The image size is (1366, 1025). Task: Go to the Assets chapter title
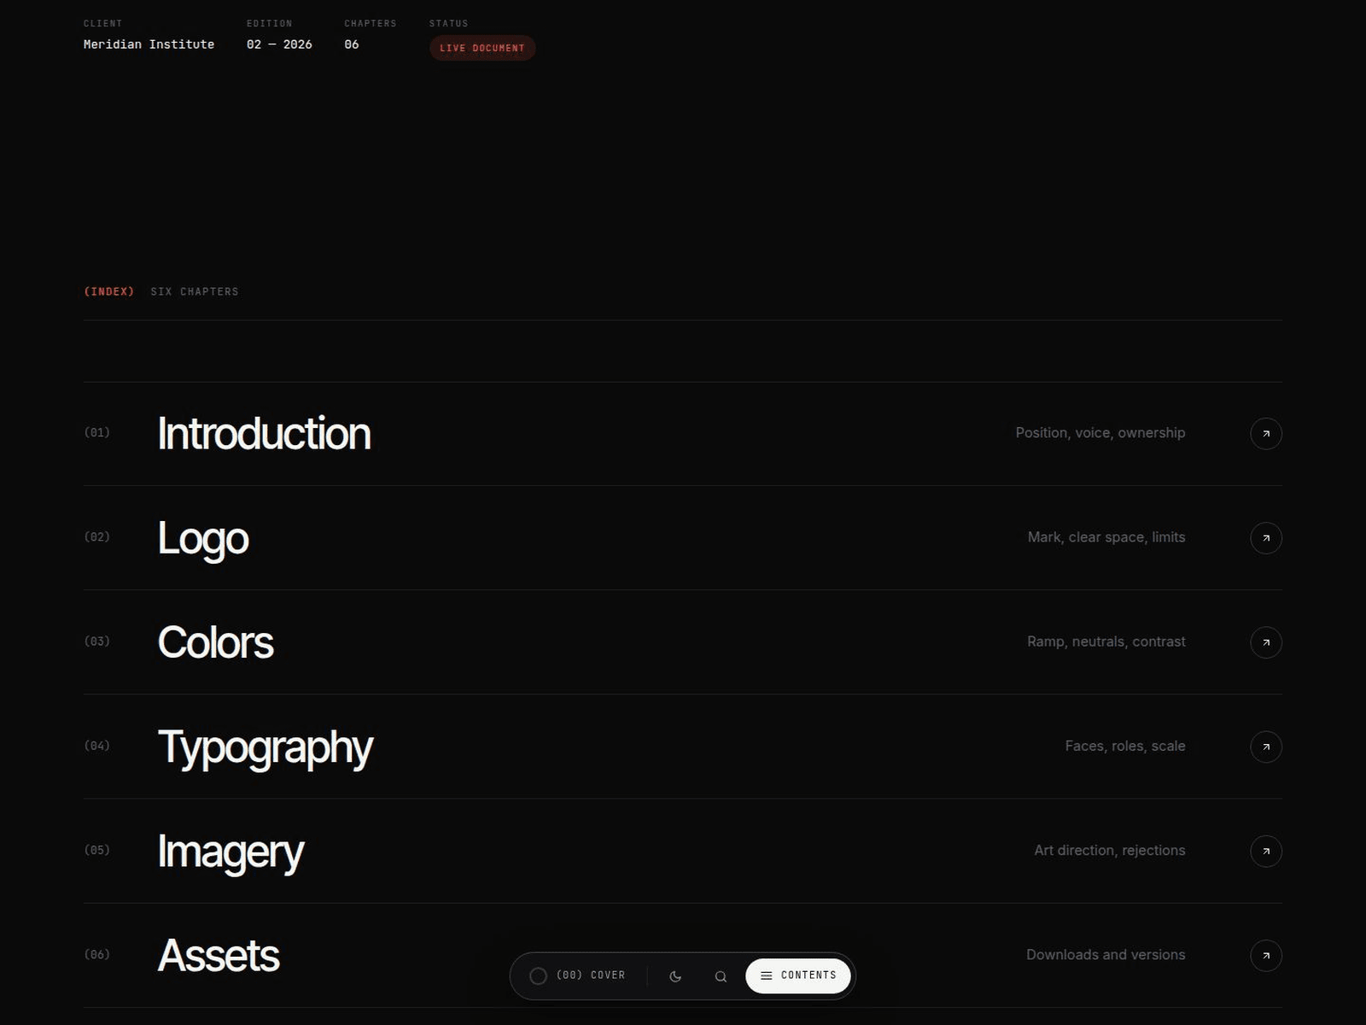point(219,955)
